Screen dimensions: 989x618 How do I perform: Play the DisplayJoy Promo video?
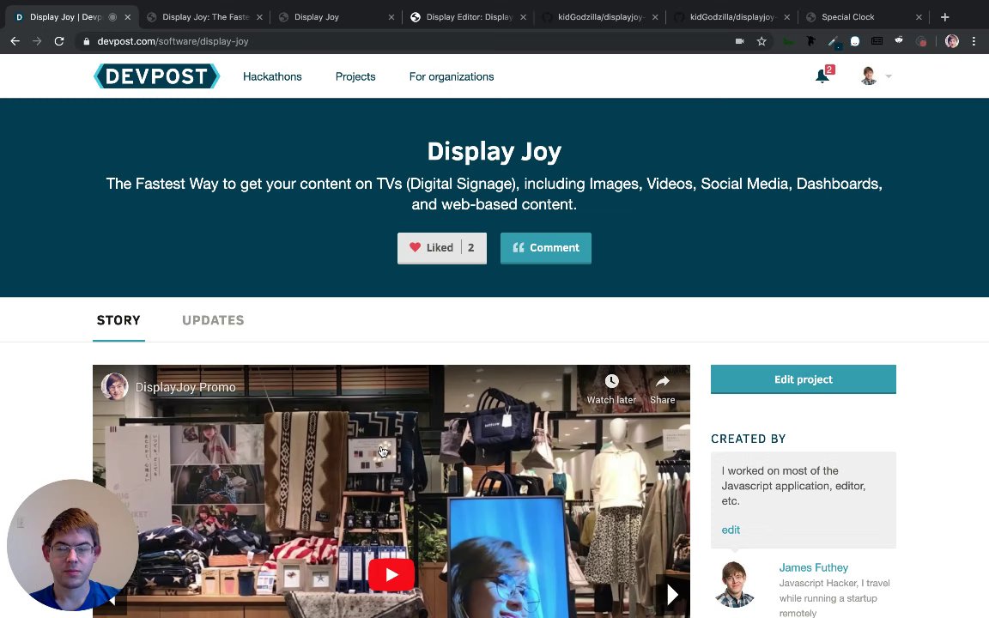391,574
